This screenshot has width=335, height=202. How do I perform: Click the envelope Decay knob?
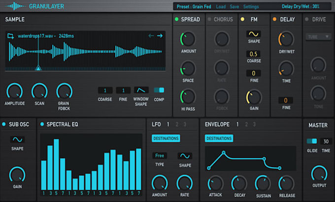[239, 183]
